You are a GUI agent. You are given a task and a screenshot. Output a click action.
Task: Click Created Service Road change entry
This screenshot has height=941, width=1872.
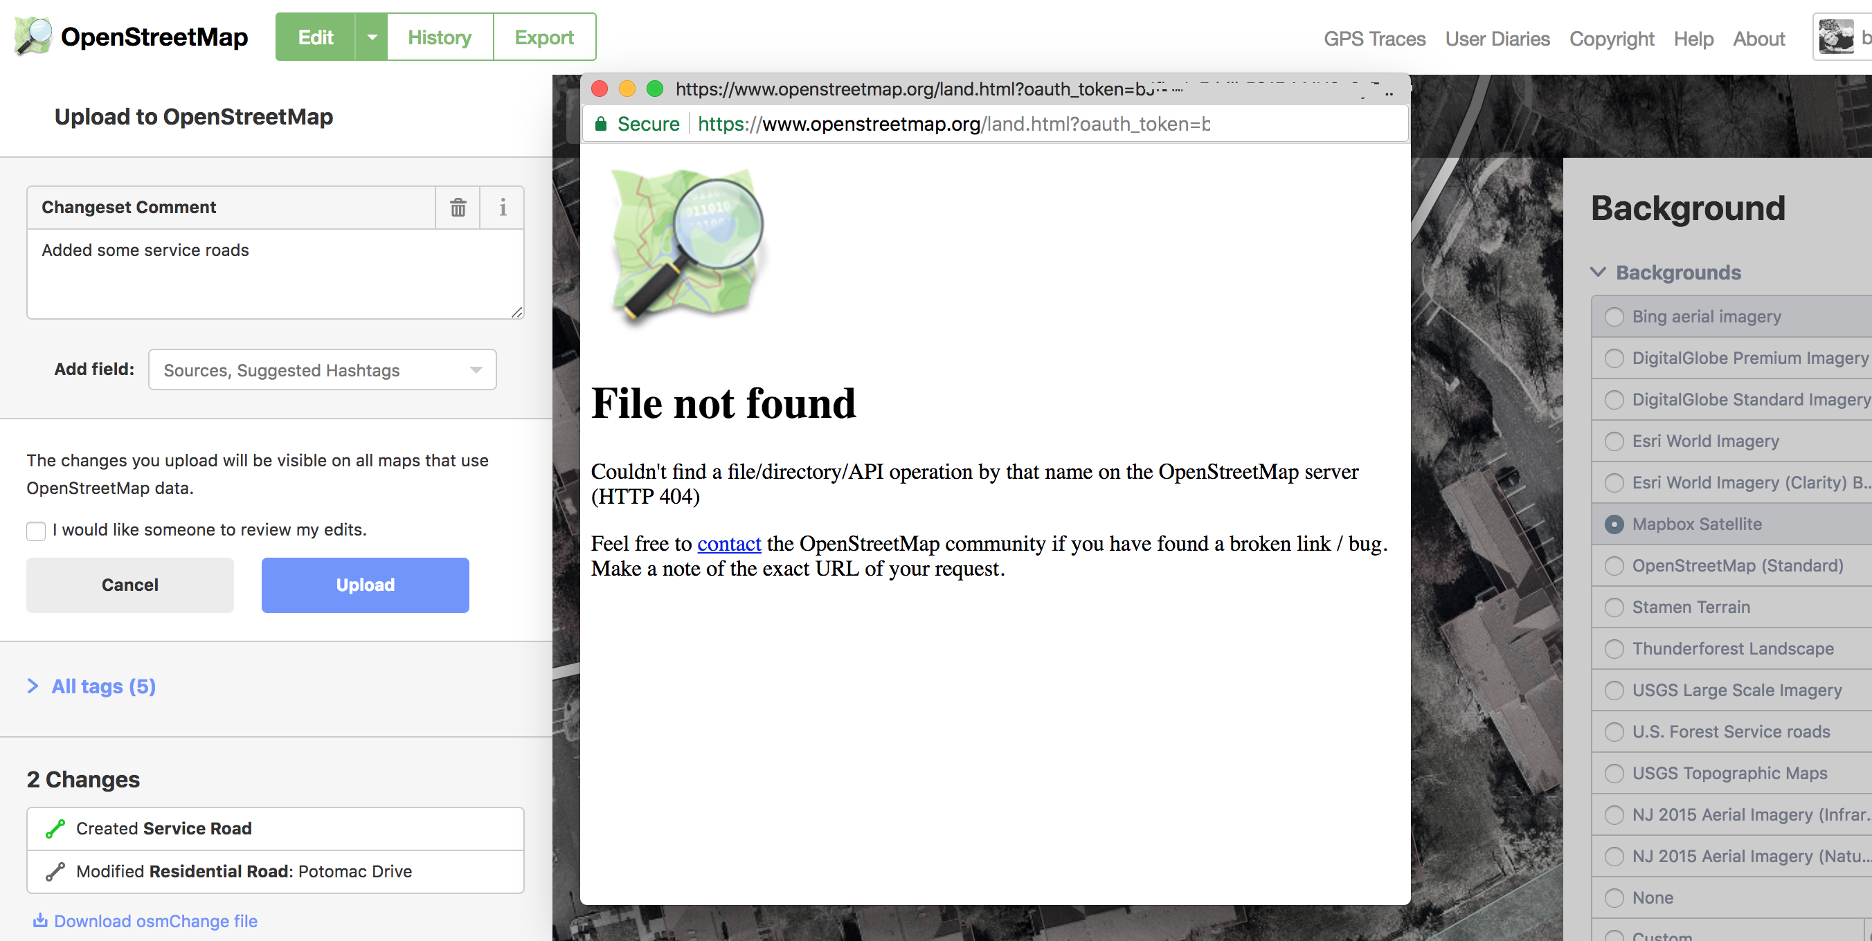coord(276,828)
